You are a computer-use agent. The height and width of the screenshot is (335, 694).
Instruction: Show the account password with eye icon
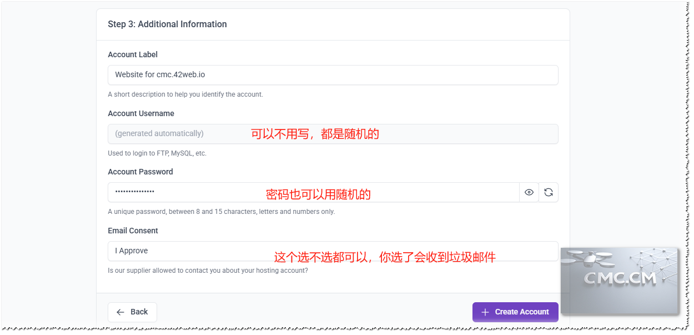click(529, 192)
